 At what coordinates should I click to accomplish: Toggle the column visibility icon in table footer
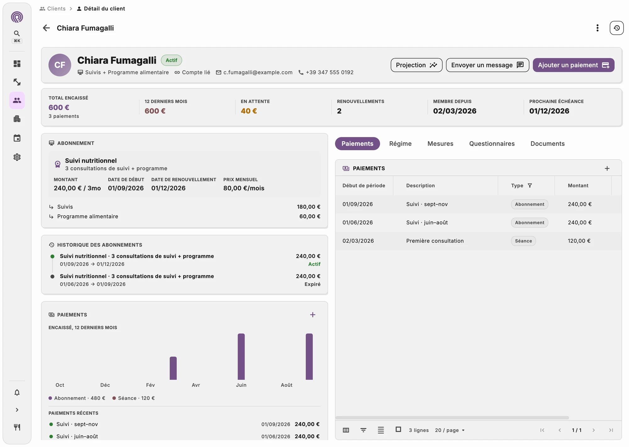[x=346, y=430]
